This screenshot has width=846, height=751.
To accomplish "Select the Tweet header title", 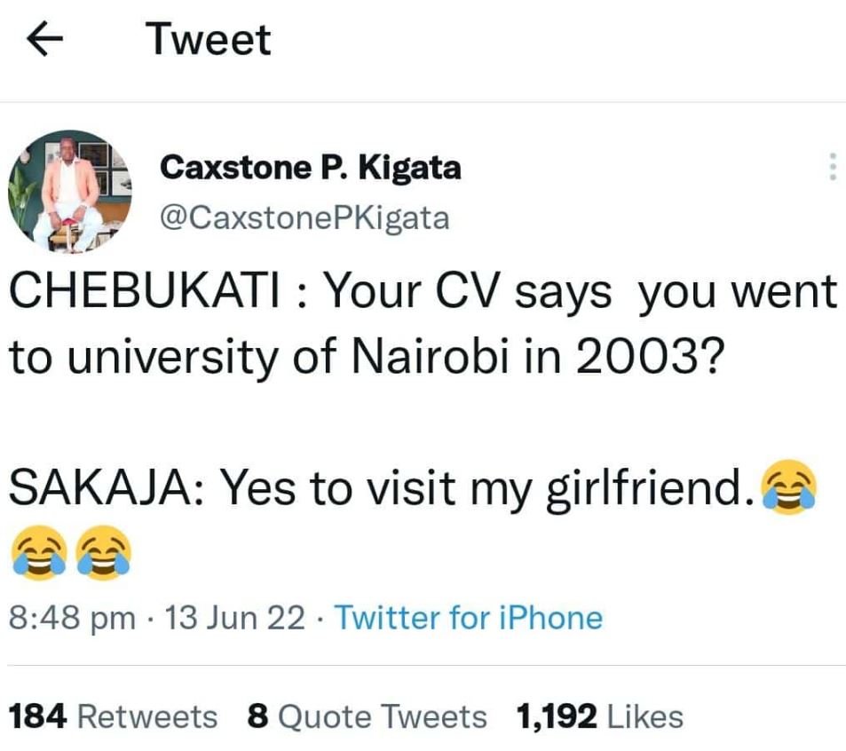I will point(209,37).
